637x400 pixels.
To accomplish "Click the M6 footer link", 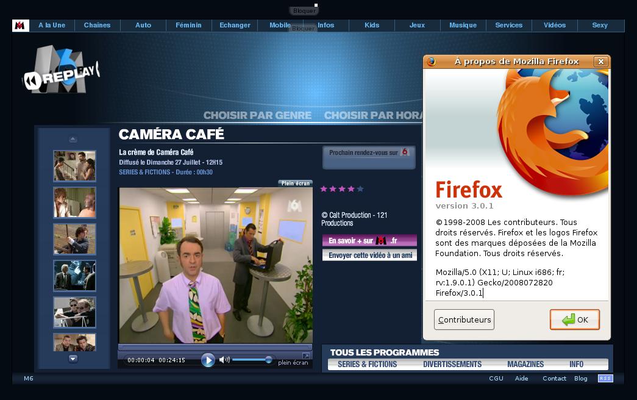I will pyautogui.click(x=29, y=379).
